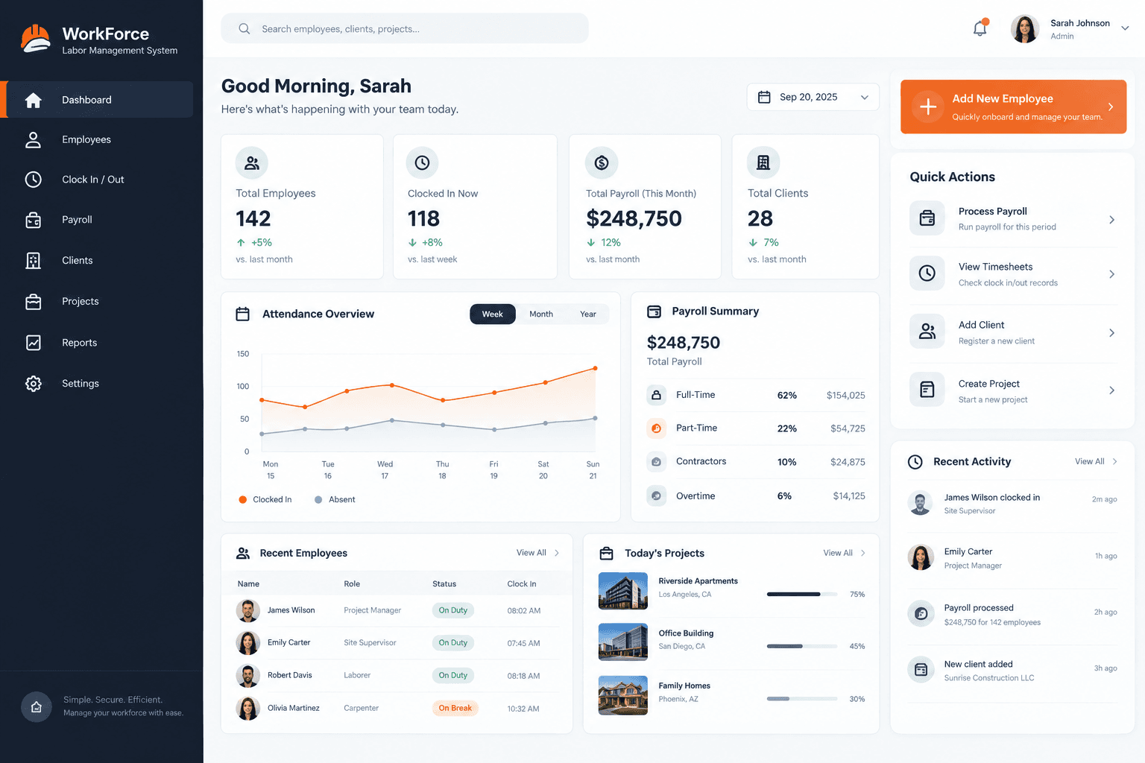The image size is (1145, 763).
Task: Open the Clients building icon in sidebar
Action: coord(34,260)
